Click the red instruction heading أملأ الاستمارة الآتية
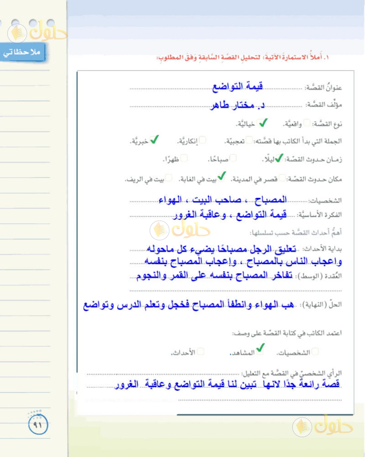The height and width of the screenshot is (457, 365). (243, 57)
